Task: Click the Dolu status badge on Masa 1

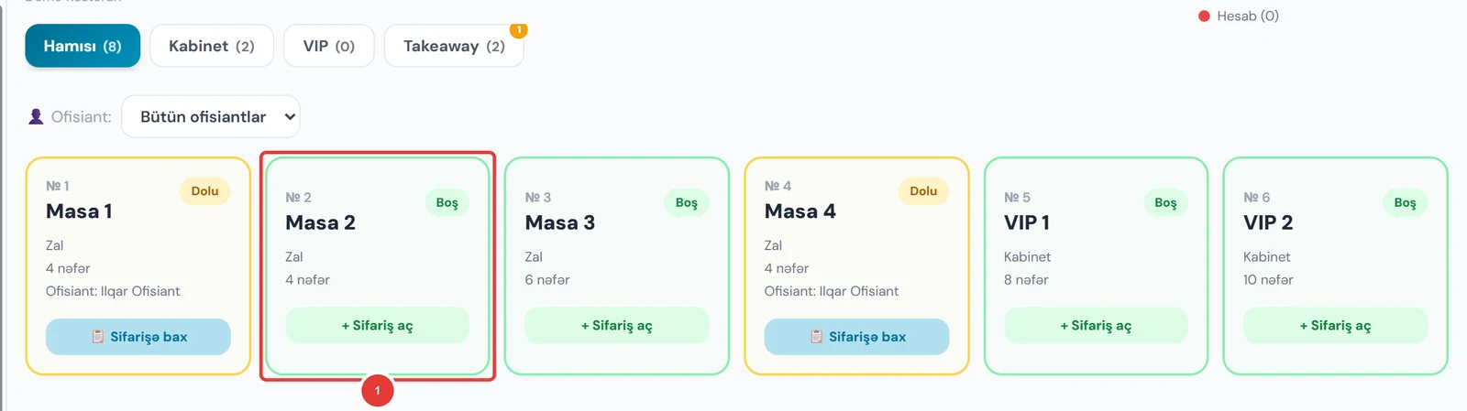Action: pos(204,191)
